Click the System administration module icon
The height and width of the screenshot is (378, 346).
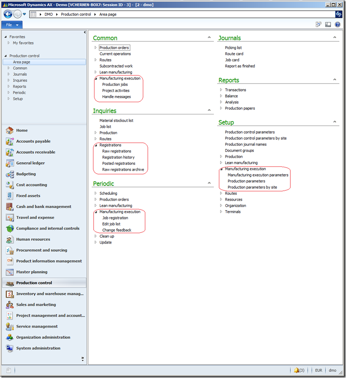point(10,348)
